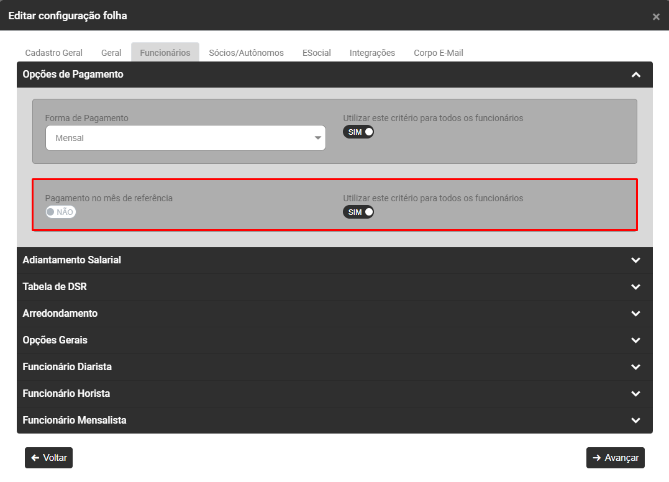Expand the Funcionário Horista section
The width and height of the screenshot is (669, 482).
point(334,394)
